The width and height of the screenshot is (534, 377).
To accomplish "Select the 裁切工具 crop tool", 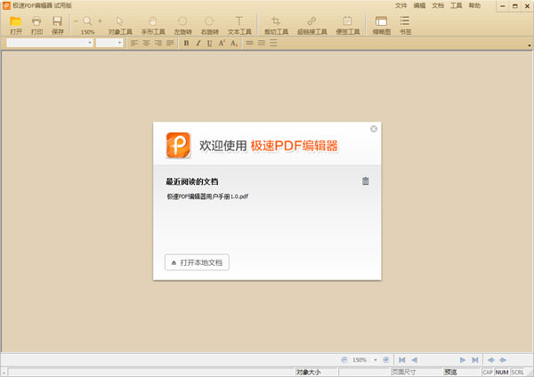I will tap(276, 26).
